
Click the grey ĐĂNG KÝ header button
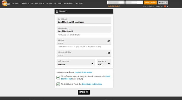coord(163,2)
